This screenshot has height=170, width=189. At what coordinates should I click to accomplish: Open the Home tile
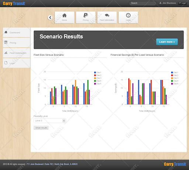click(x=64, y=17)
